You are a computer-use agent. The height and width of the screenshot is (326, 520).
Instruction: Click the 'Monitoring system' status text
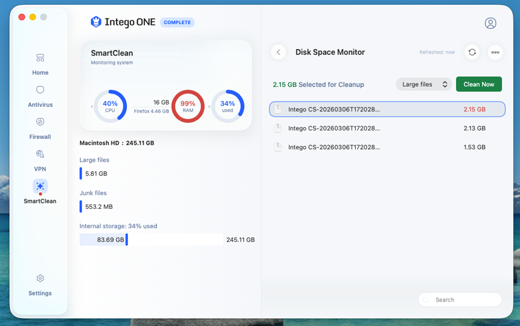[112, 62]
